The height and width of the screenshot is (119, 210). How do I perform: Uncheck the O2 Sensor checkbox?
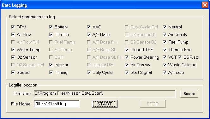click(13, 57)
